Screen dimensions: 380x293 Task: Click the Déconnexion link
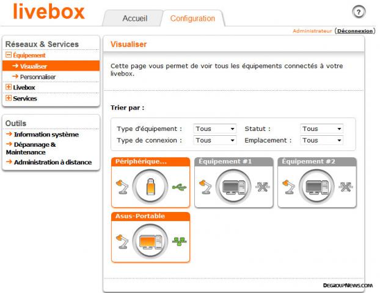click(x=356, y=30)
